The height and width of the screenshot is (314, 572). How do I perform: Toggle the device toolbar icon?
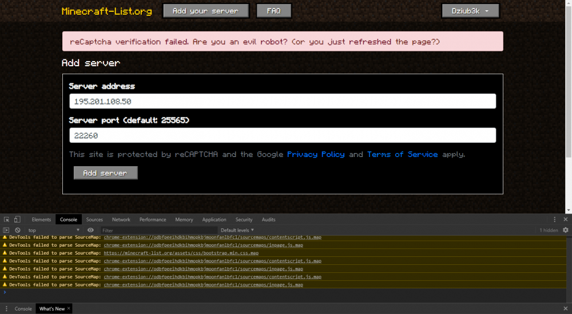(17, 219)
